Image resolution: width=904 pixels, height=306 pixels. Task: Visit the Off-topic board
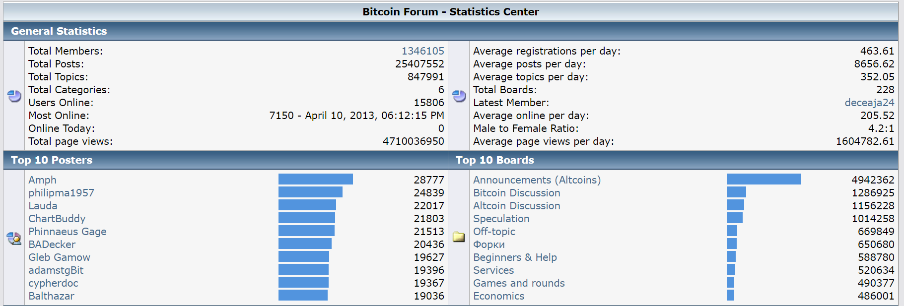[494, 232]
